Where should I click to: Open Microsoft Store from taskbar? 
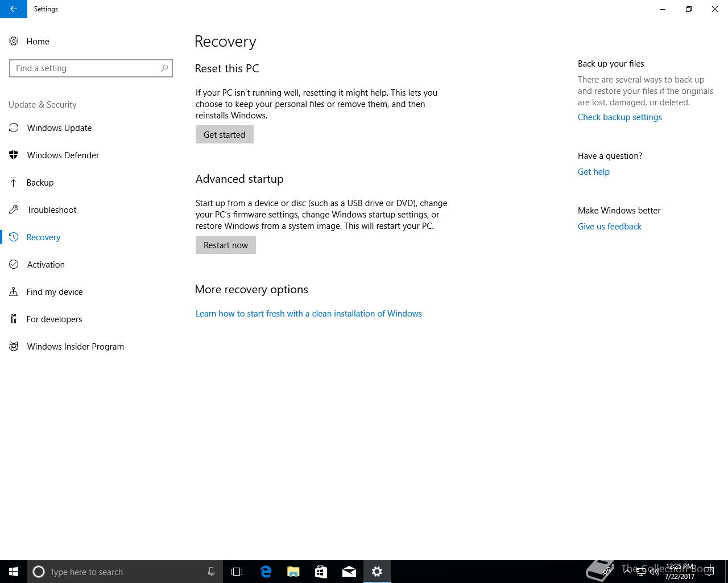[x=321, y=572]
